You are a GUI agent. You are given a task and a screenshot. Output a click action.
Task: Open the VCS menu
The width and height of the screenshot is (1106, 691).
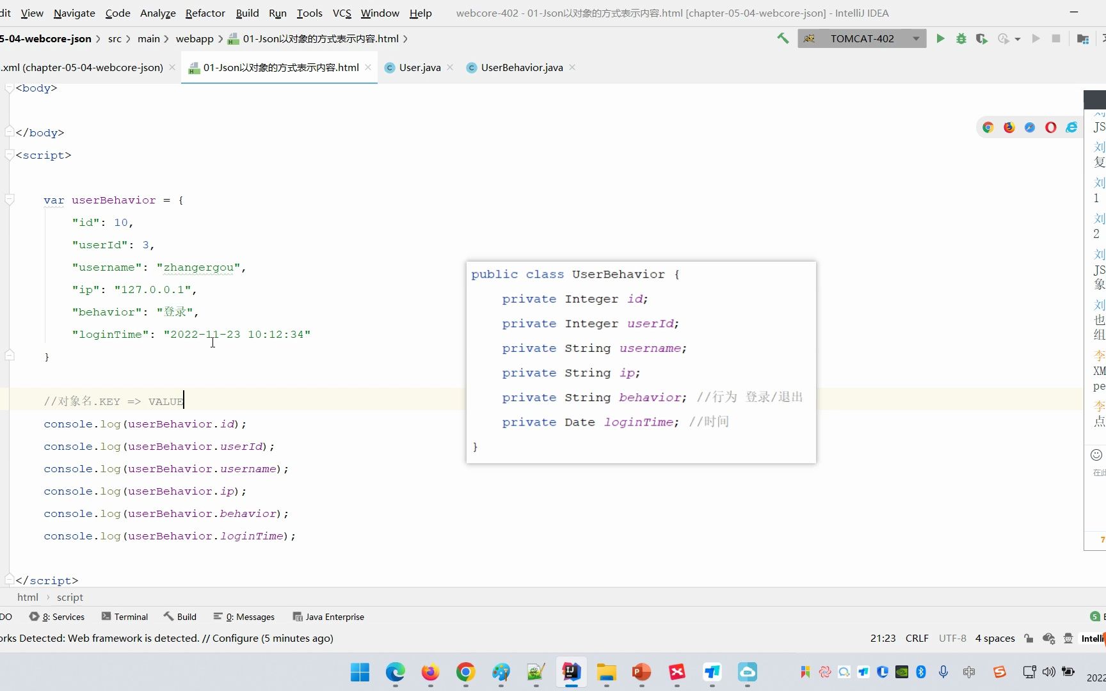pyautogui.click(x=342, y=13)
